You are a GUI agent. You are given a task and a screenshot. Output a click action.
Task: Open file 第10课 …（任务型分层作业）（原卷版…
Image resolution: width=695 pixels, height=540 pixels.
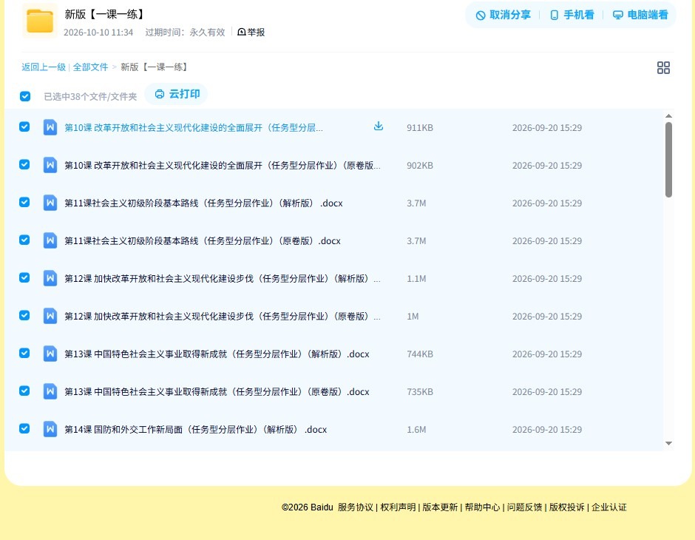pyautogui.click(x=223, y=166)
